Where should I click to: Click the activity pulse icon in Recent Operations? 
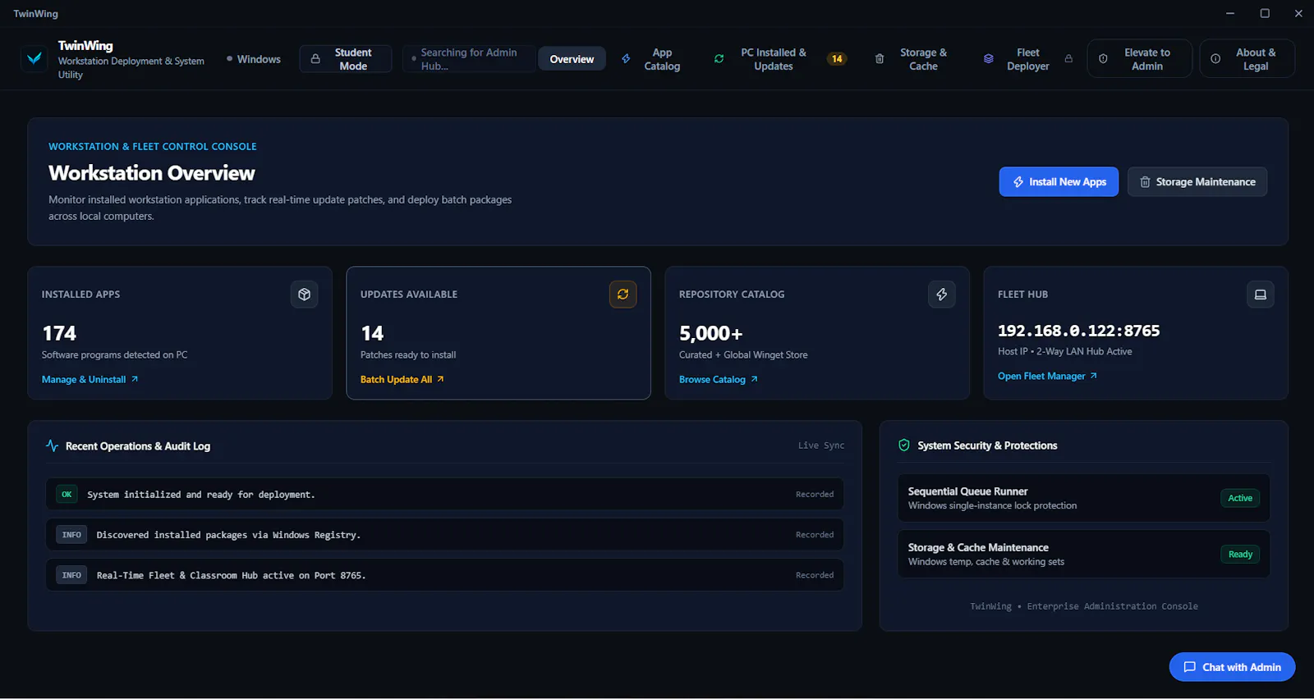pos(53,445)
